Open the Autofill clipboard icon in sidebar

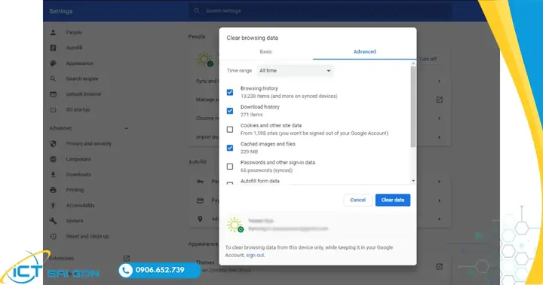[53, 47]
